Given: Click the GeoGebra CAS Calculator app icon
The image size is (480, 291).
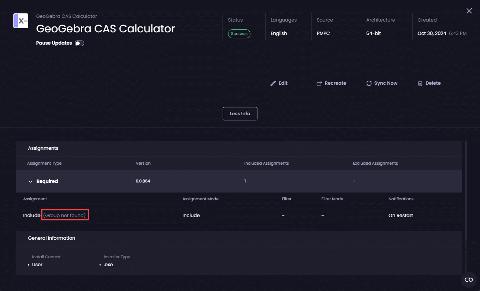Looking at the screenshot, I should 21,21.
